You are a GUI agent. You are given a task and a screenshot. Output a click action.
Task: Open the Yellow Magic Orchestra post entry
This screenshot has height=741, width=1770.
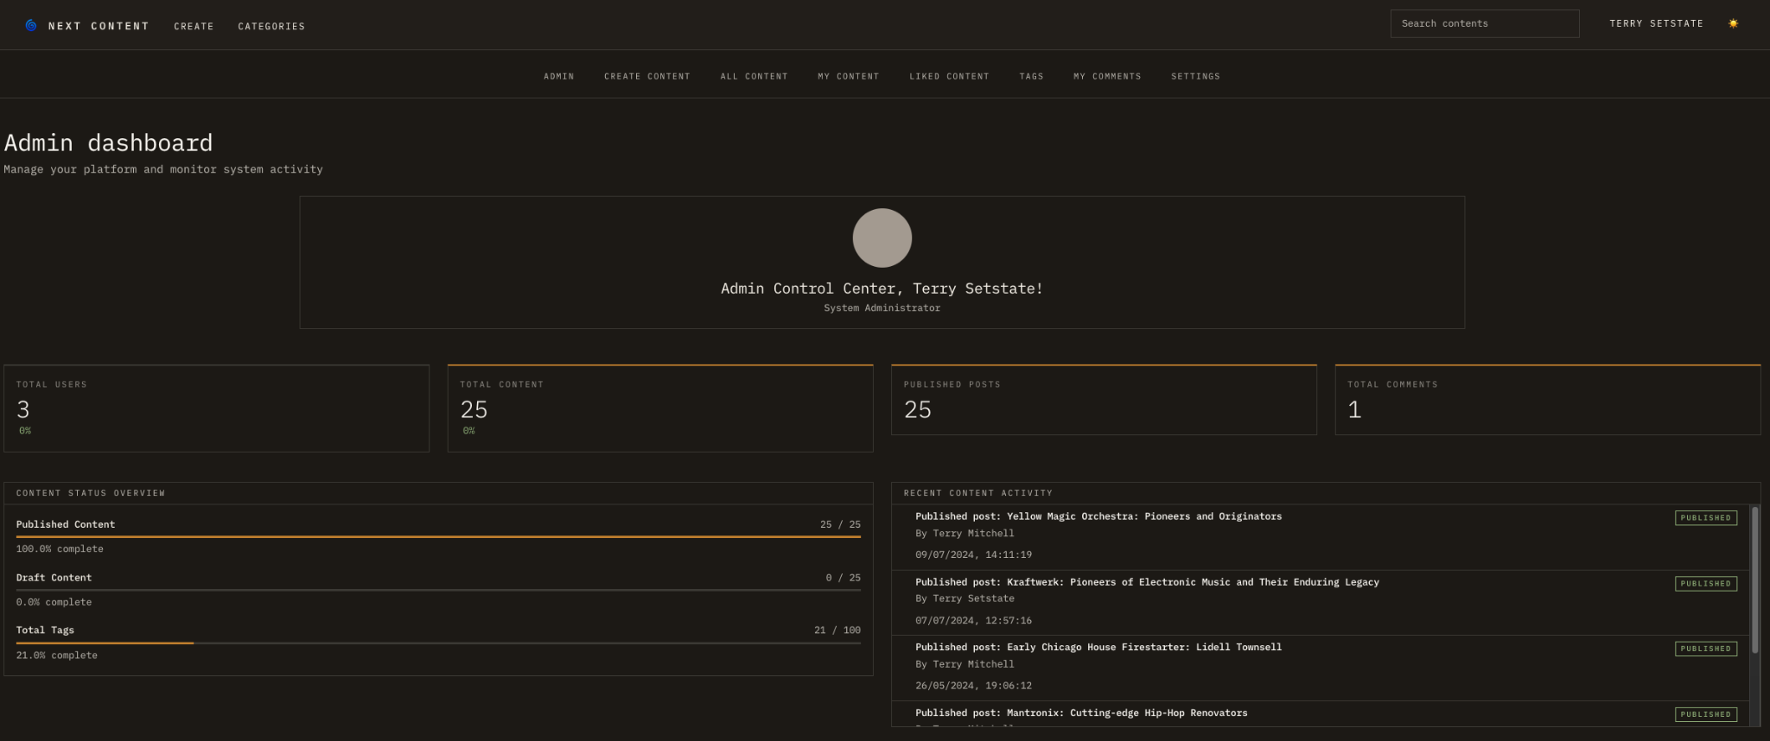pos(1320,536)
